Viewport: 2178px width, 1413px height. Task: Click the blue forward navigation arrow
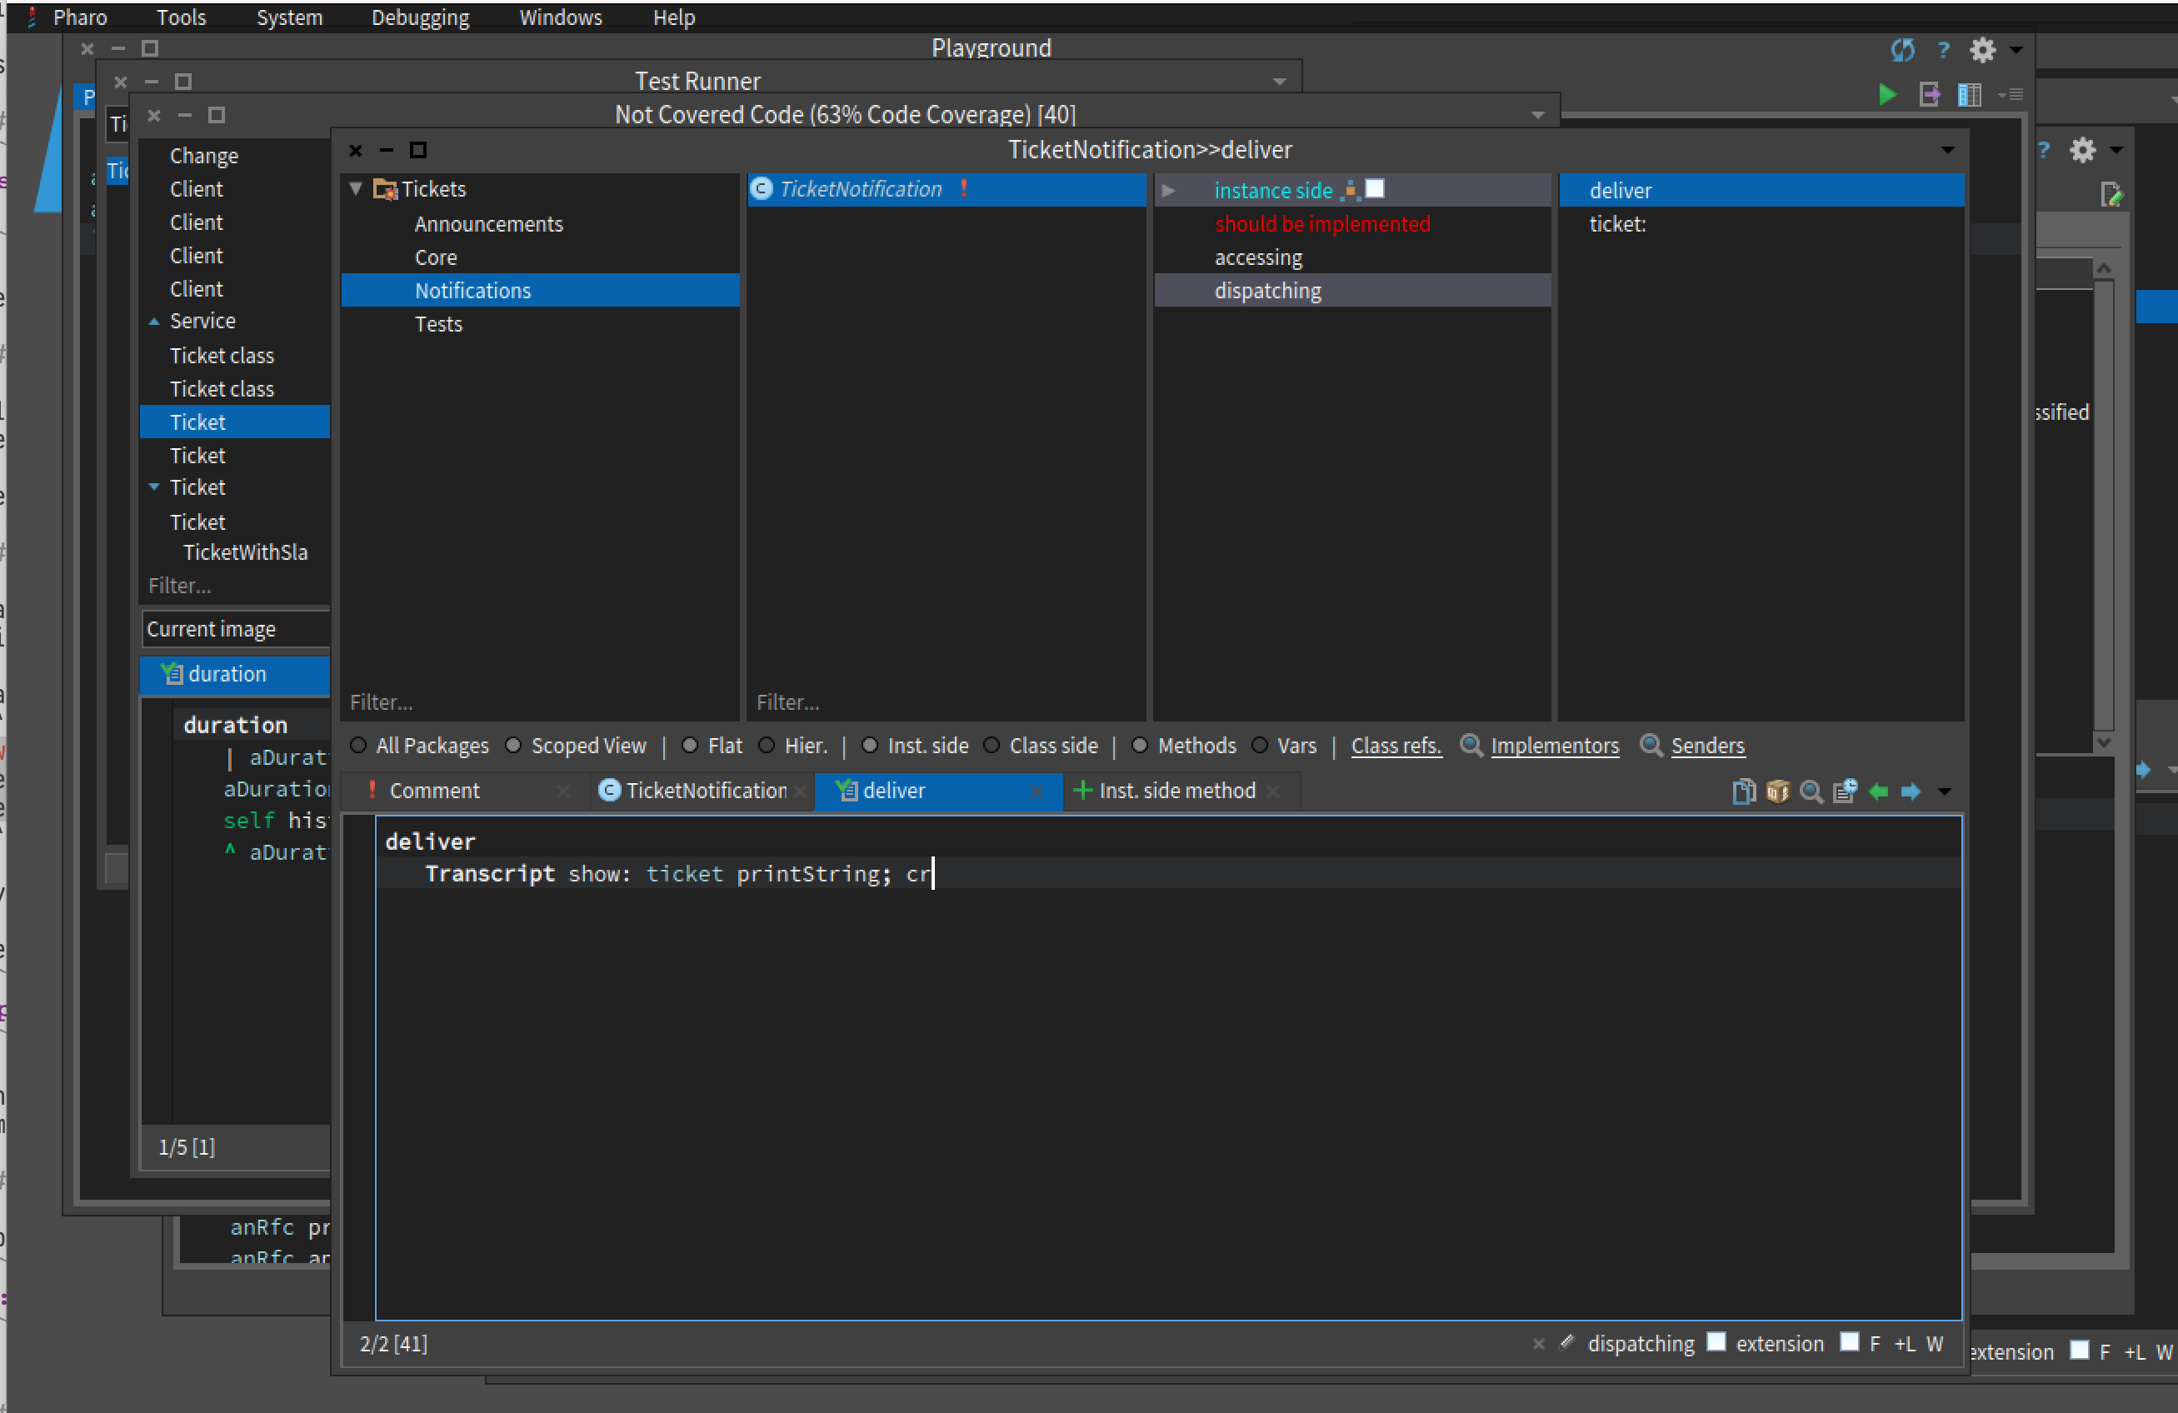(1911, 791)
